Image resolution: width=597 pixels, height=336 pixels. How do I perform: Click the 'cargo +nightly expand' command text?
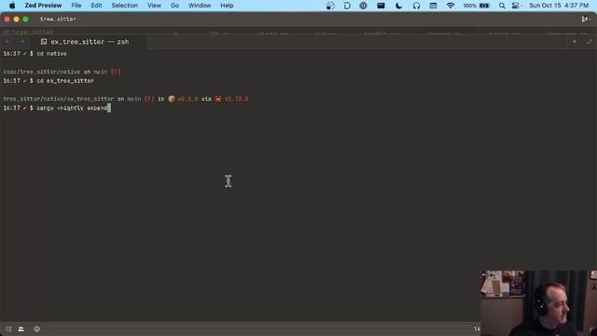[72, 108]
